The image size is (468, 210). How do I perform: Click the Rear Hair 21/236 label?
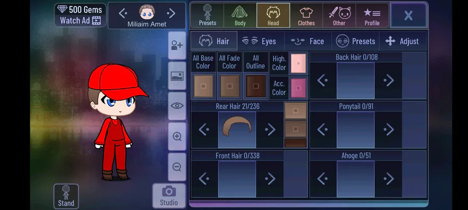point(237,106)
